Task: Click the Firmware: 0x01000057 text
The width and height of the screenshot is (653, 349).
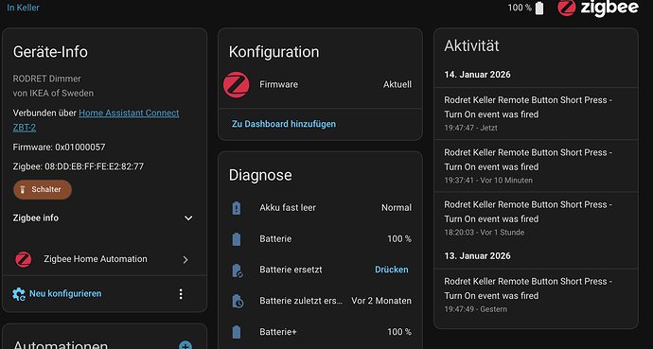Action: click(59, 148)
